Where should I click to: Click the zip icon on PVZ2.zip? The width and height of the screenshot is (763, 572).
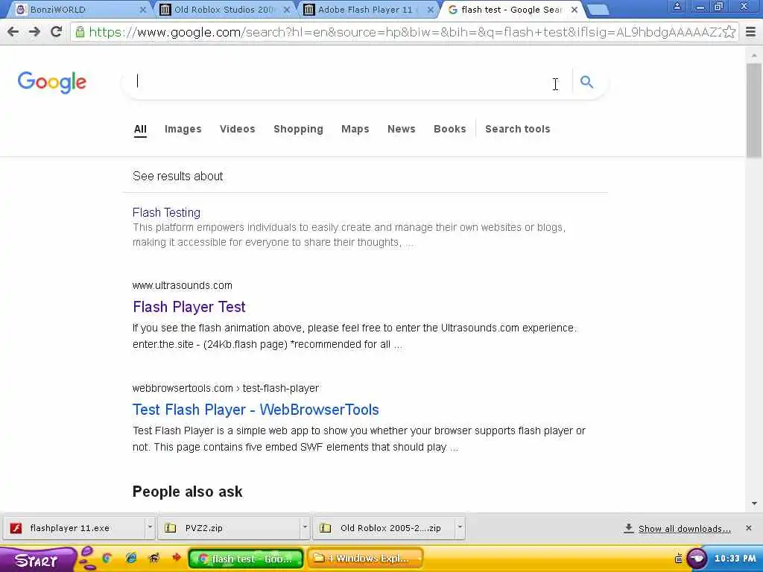[171, 528]
